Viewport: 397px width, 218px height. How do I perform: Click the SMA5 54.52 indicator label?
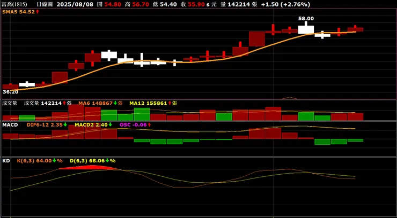click(18, 12)
